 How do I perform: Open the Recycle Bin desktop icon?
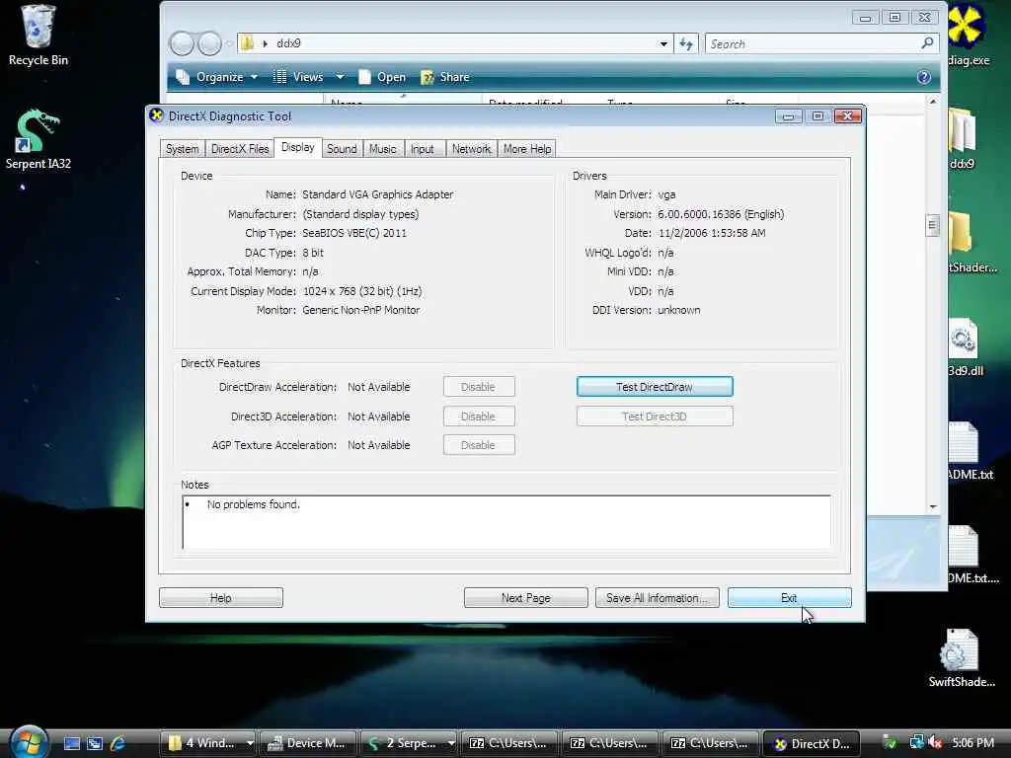[x=39, y=34]
